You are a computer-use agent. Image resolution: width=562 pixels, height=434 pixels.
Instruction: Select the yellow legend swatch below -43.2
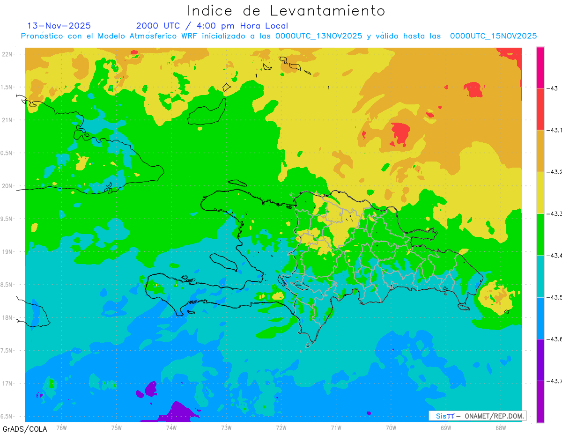(540, 192)
